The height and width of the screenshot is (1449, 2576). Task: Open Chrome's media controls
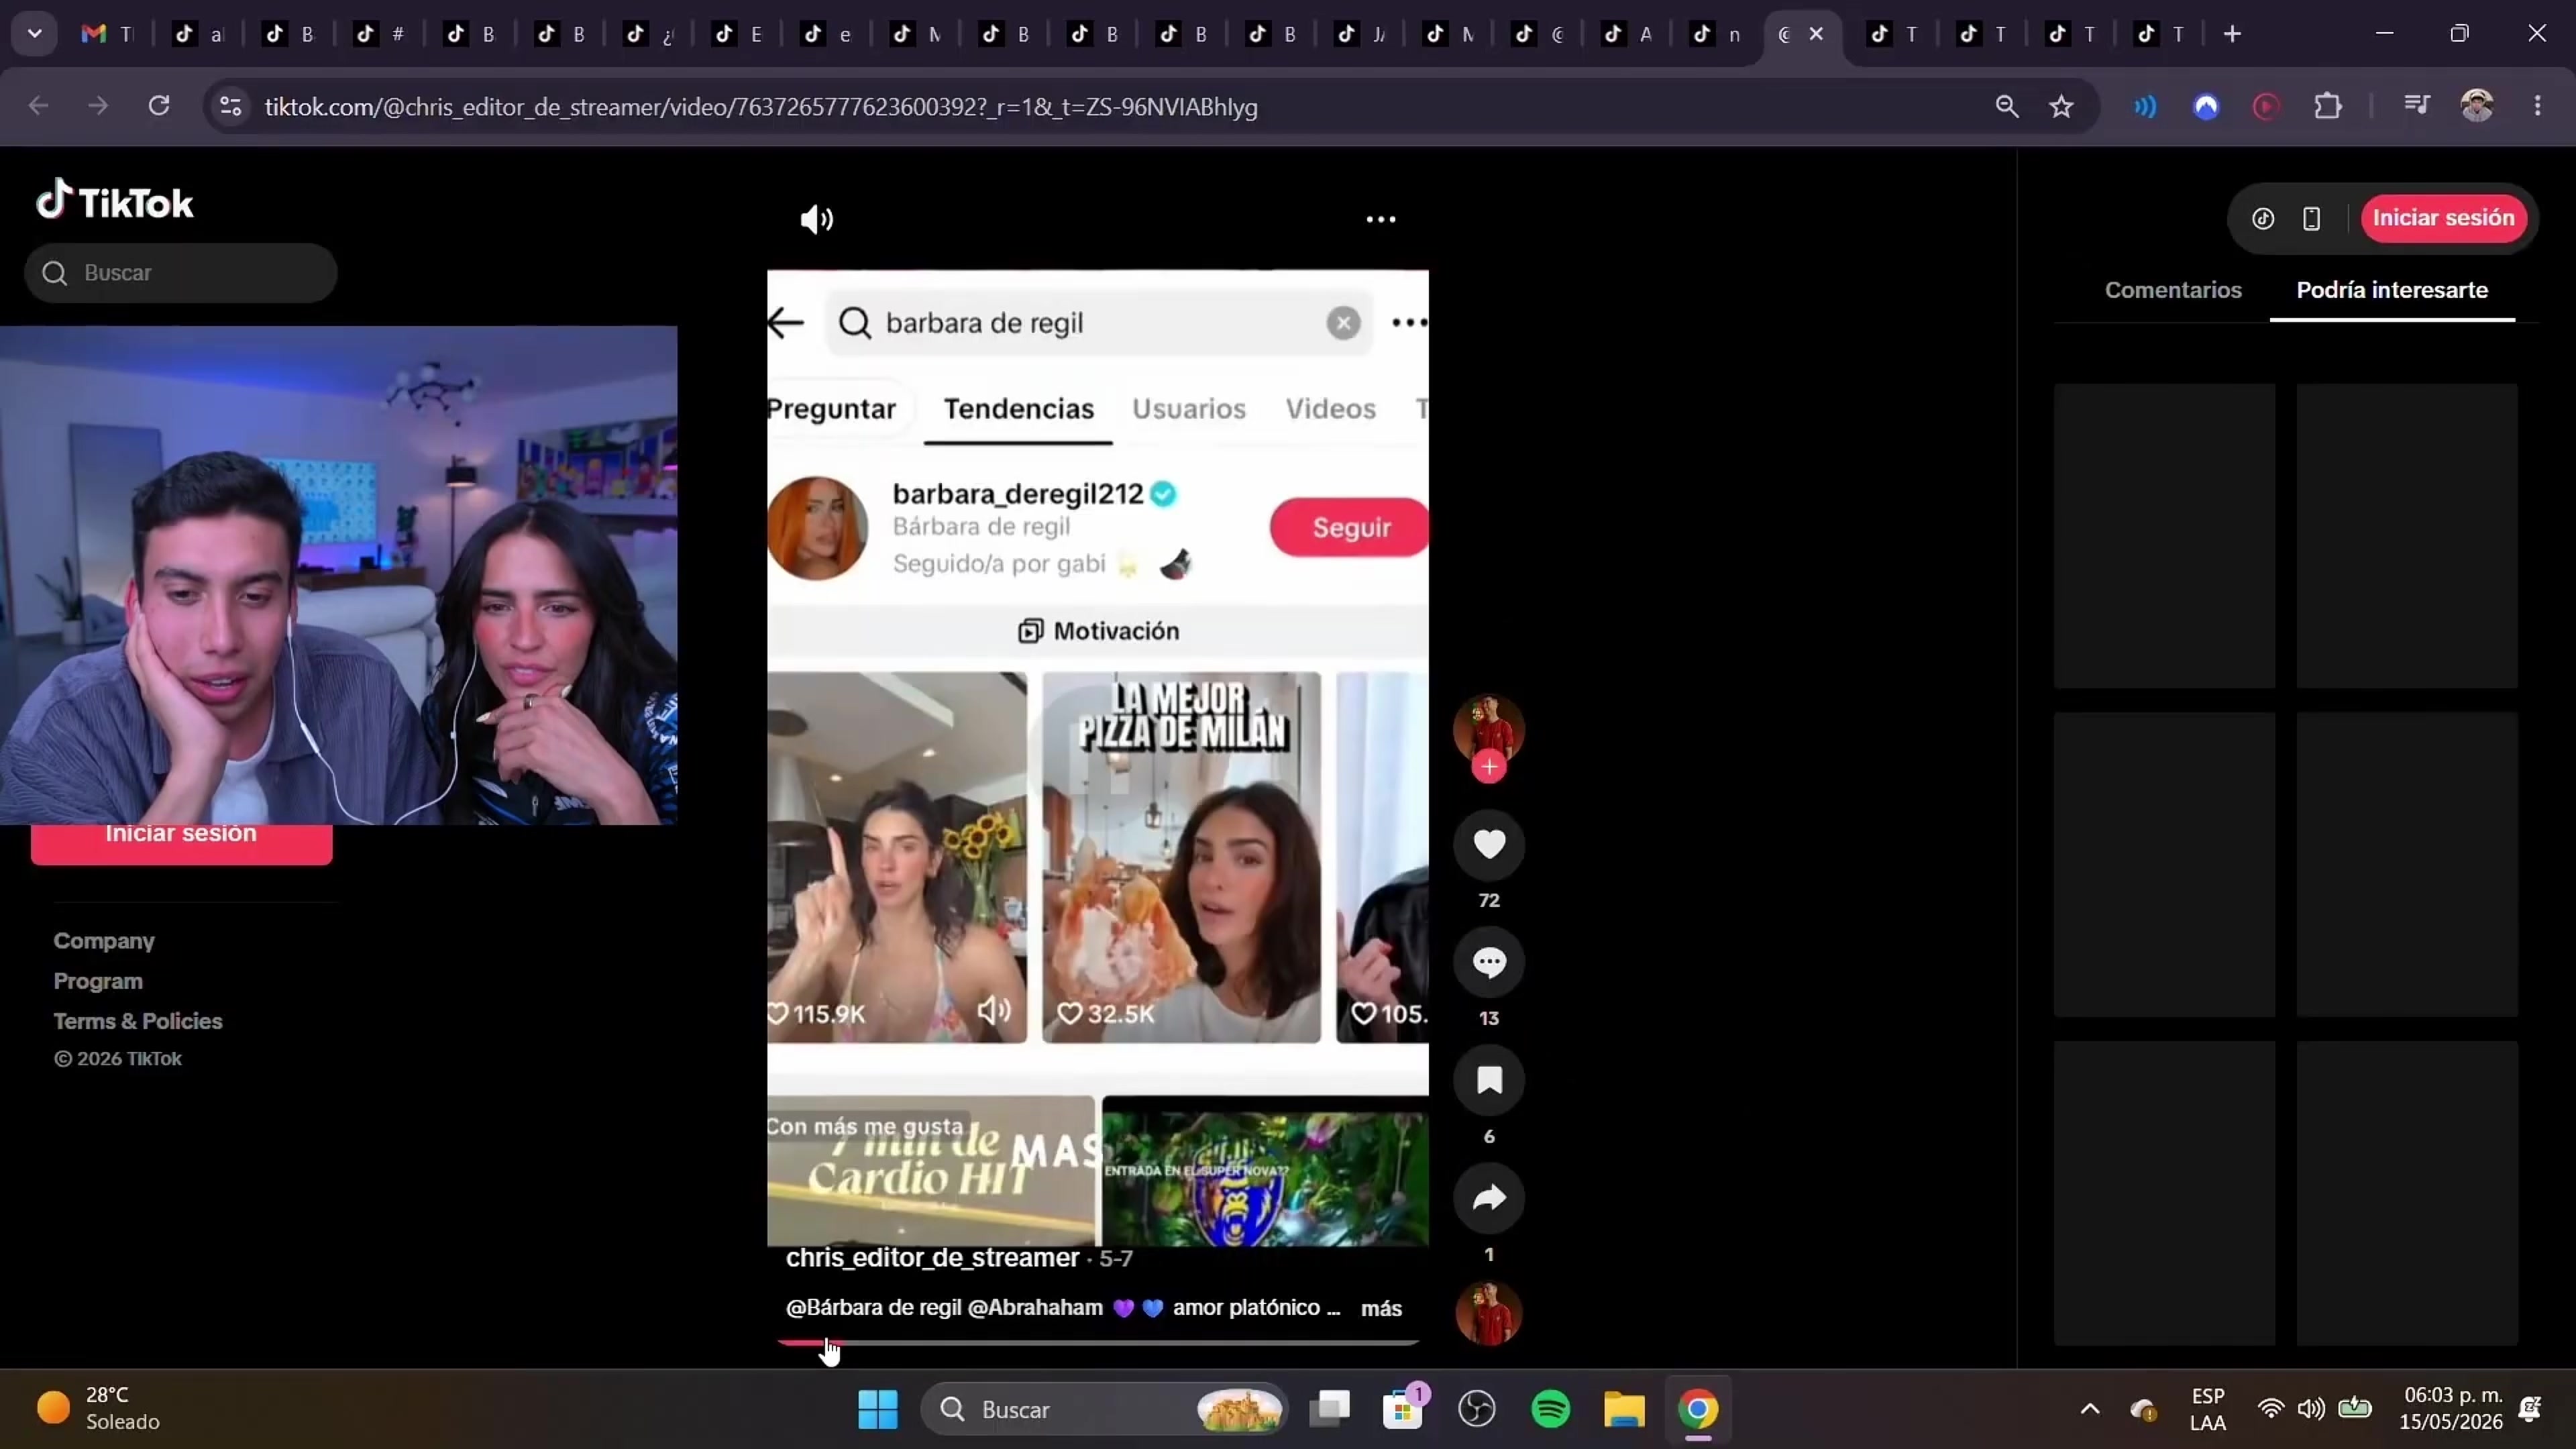pyautogui.click(x=2416, y=106)
